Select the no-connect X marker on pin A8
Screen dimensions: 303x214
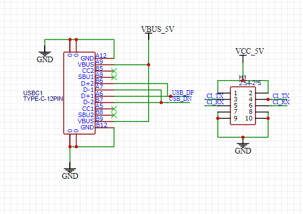114,77
